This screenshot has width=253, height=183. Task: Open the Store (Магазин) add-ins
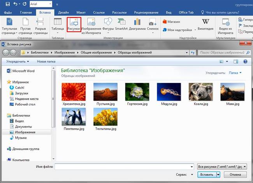171,22
